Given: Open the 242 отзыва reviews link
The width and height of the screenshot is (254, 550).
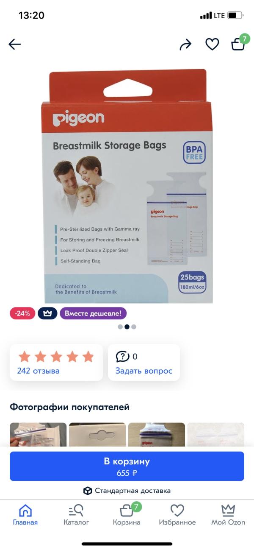Looking at the screenshot, I should [x=38, y=371].
